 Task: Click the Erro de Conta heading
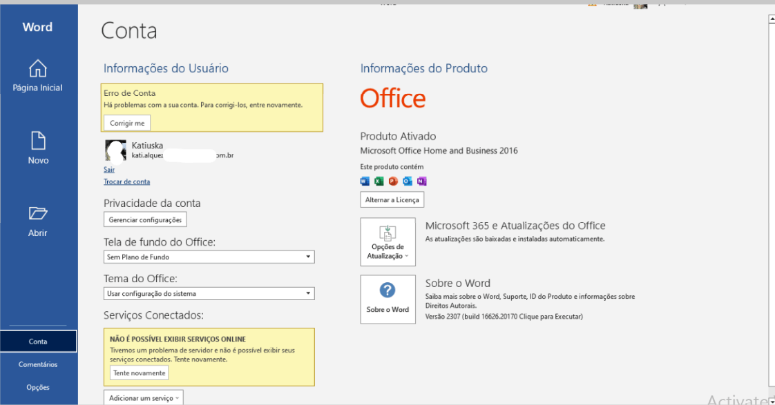tap(129, 93)
